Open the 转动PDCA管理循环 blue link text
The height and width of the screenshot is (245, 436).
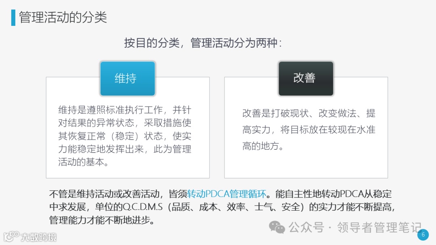[x=226, y=194]
